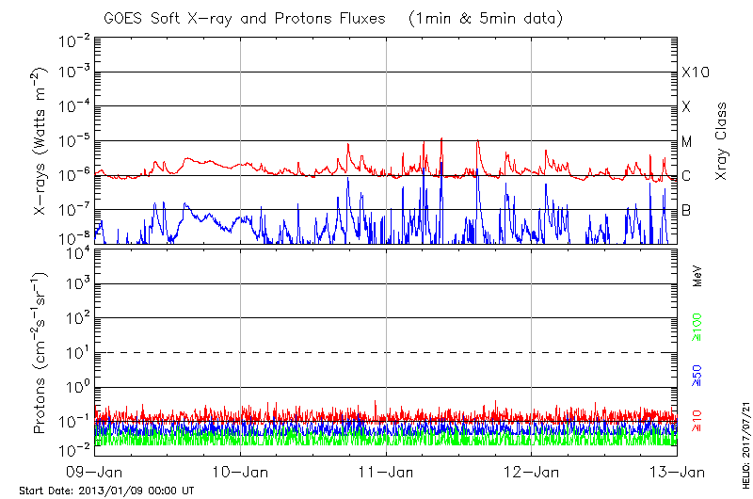Click the blue ≥50 MeV legend label
Viewport: 753px width, 499px height.
pyautogui.click(x=697, y=376)
